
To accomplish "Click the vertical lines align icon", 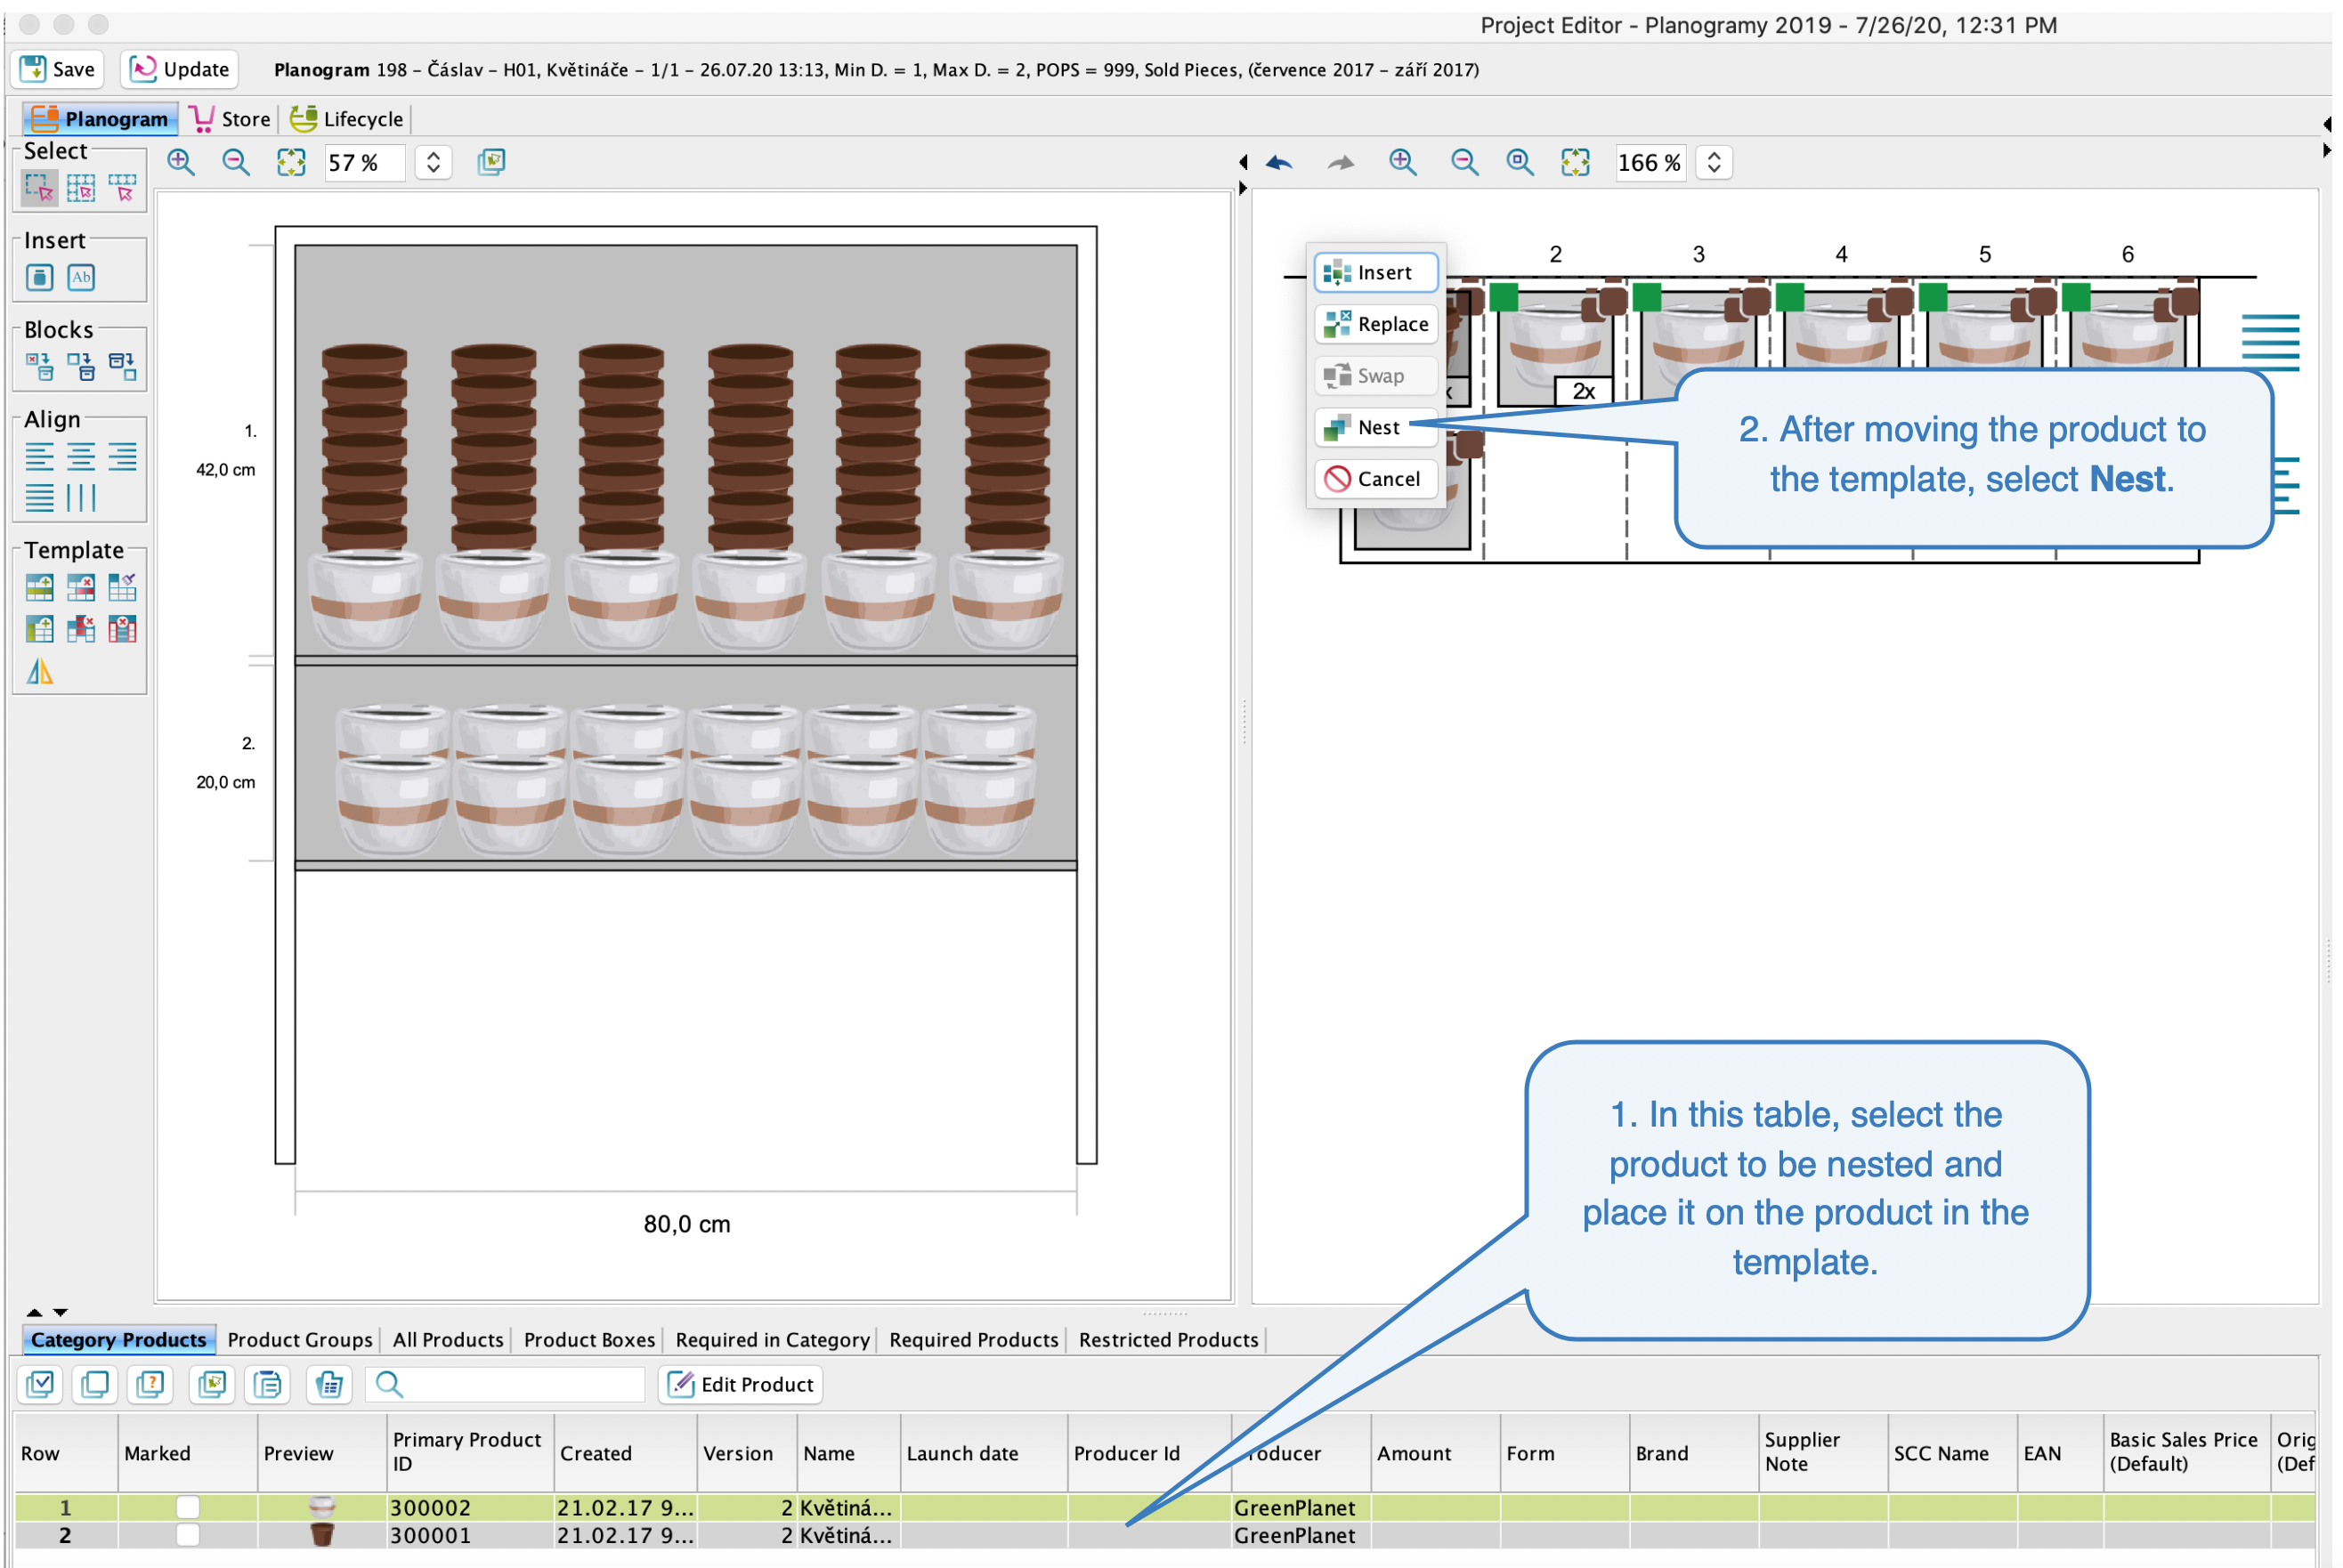I will tap(81, 497).
